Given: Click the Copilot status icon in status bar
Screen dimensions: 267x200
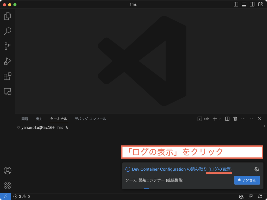Looking at the screenshot, I should pyautogui.click(x=241, y=197).
